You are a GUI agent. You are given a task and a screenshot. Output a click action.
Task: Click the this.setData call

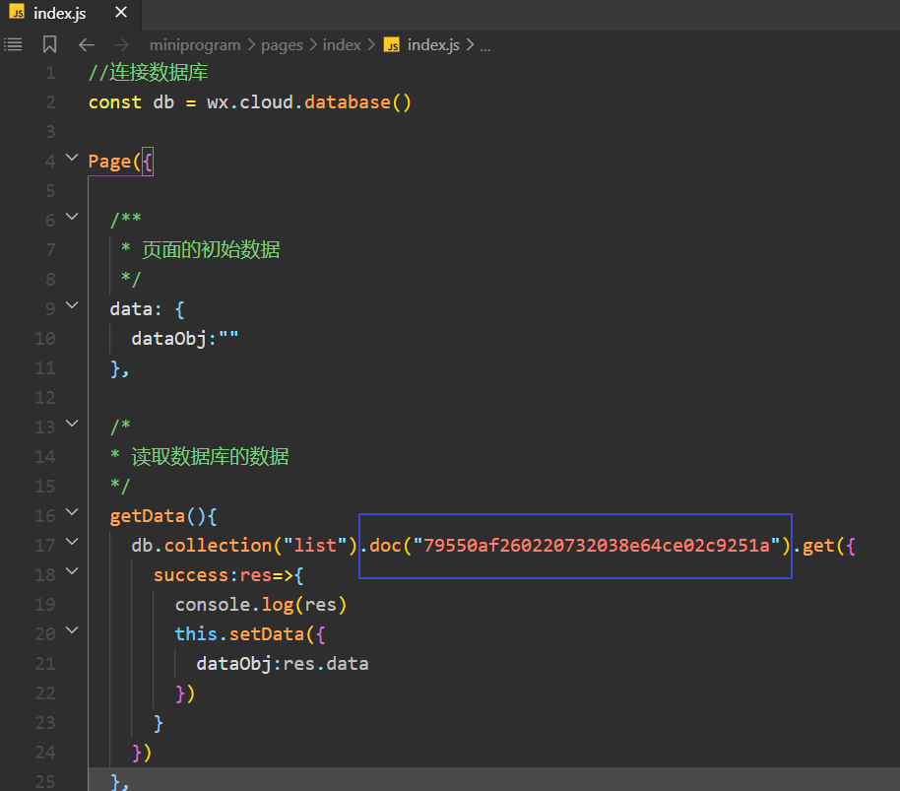click(x=250, y=634)
